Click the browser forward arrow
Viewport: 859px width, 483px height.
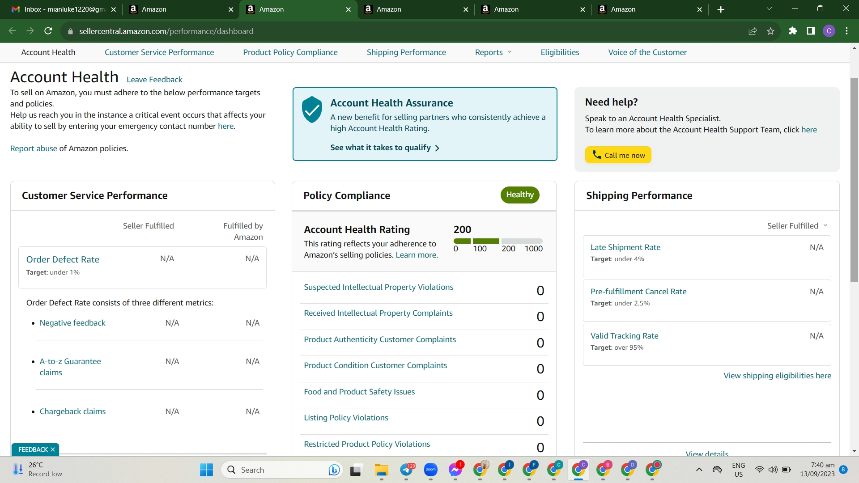click(x=30, y=31)
